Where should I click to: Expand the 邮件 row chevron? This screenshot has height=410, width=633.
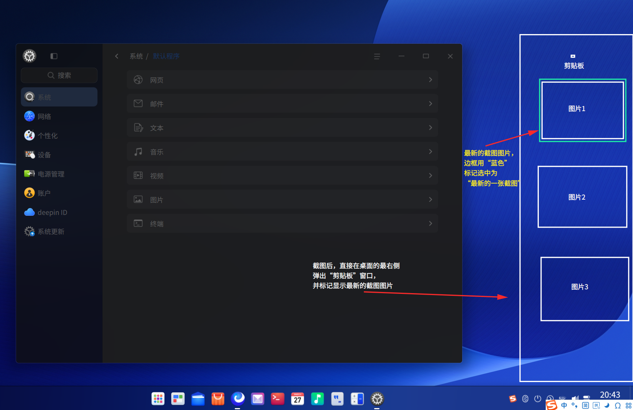pos(430,103)
